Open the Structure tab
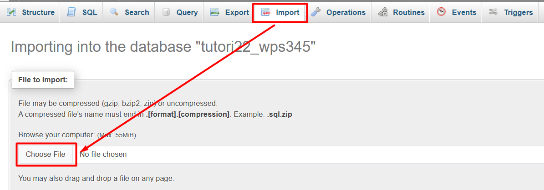544x190 pixels. click(31, 12)
